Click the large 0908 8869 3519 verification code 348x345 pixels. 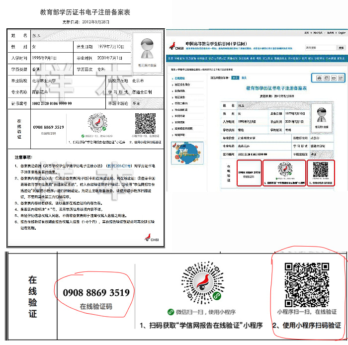pos(96,293)
